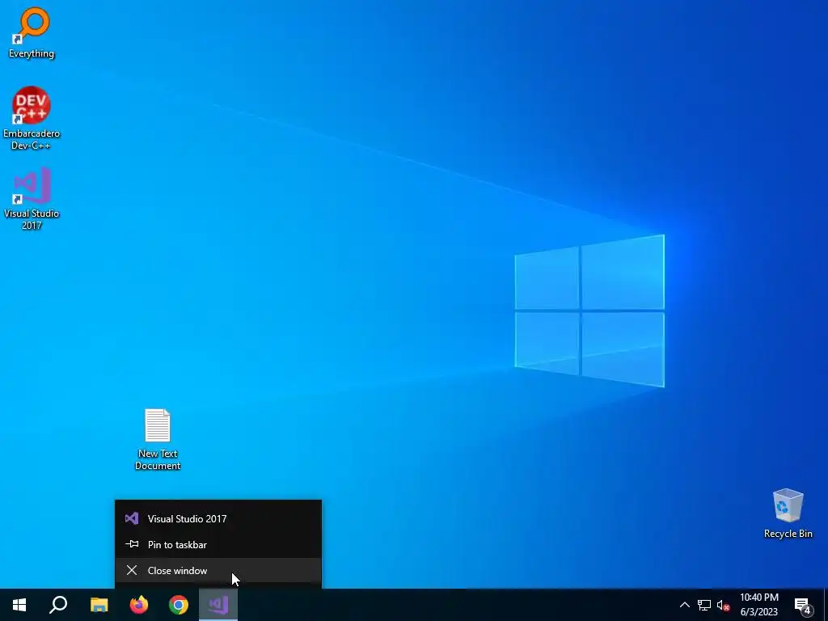828x621 pixels.
Task: Open the muted volume tray icon
Action: 723,605
